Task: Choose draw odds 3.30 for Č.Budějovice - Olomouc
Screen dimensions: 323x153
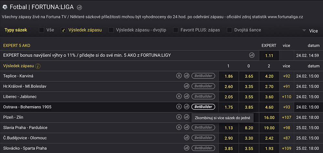Action: coord(249,138)
